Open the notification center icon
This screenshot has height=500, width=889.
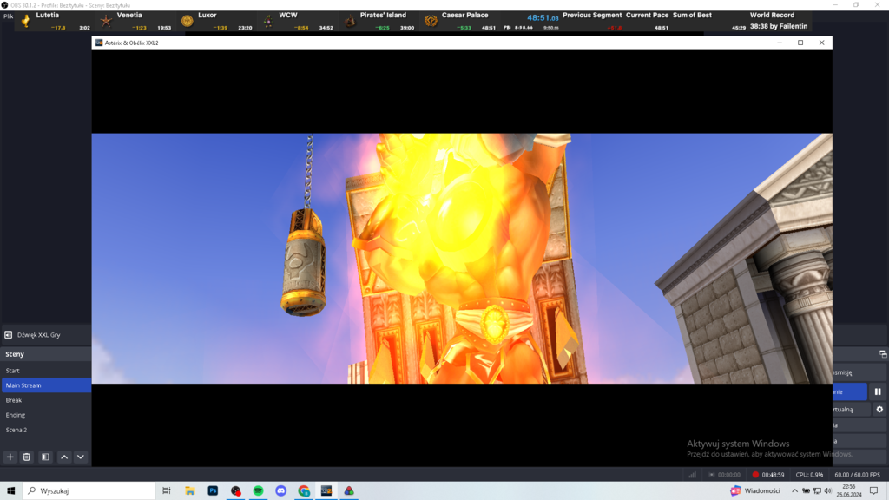click(873, 491)
